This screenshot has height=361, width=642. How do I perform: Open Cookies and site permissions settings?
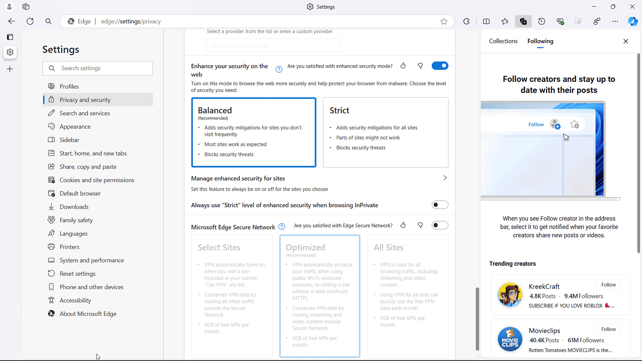pos(98,180)
